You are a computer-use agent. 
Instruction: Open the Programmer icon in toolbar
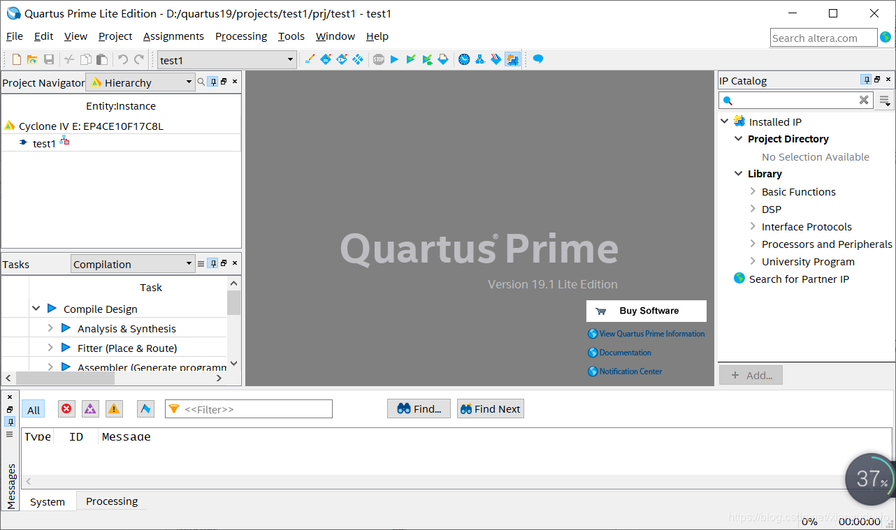[x=496, y=59]
